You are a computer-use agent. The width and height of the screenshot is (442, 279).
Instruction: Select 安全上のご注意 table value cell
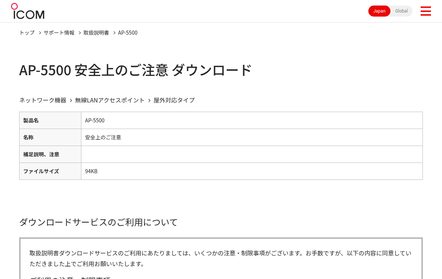(x=252, y=137)
